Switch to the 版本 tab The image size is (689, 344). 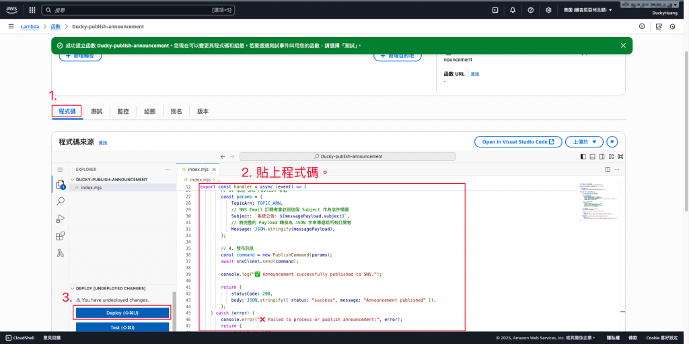coord(203,111)
